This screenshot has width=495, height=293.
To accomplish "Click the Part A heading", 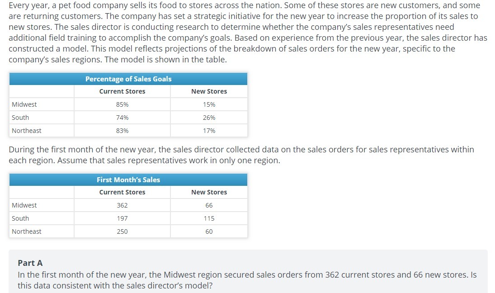I will (30, 263).
